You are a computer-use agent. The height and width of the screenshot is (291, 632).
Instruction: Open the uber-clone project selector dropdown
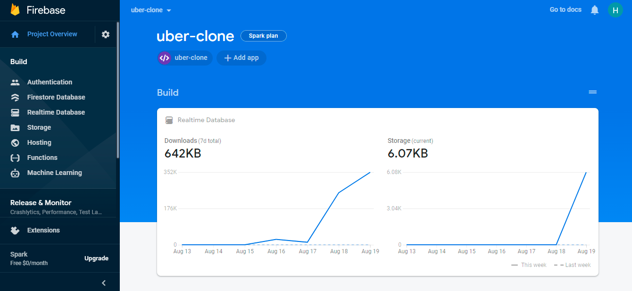coord(151,10)
